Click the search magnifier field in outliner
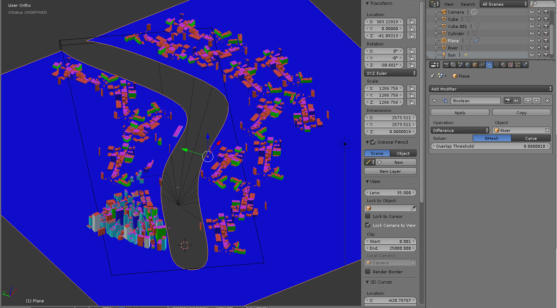Viewport: 557px width, 308px height. [x=542, y=4]
